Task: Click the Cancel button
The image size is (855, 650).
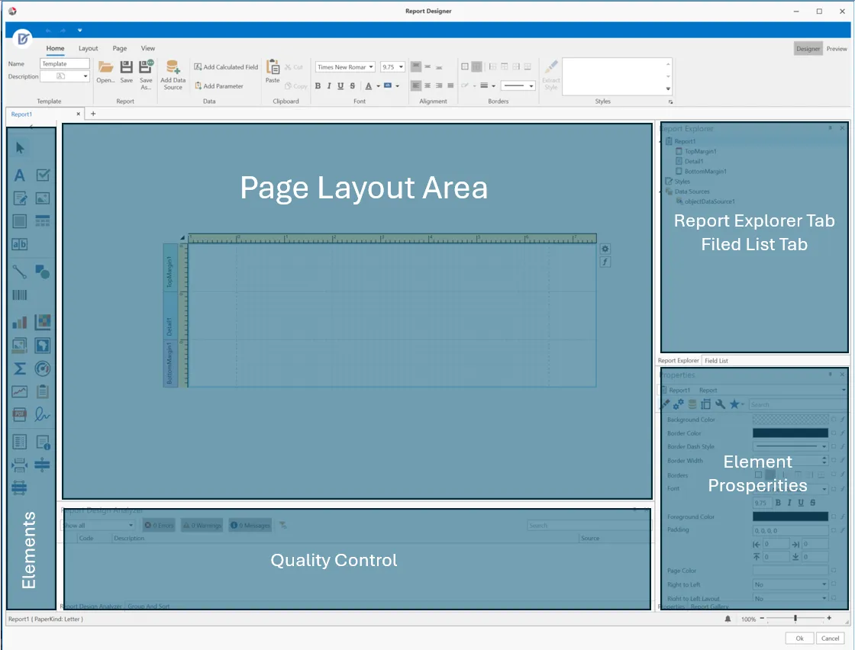Action: [x=830, y=638]
